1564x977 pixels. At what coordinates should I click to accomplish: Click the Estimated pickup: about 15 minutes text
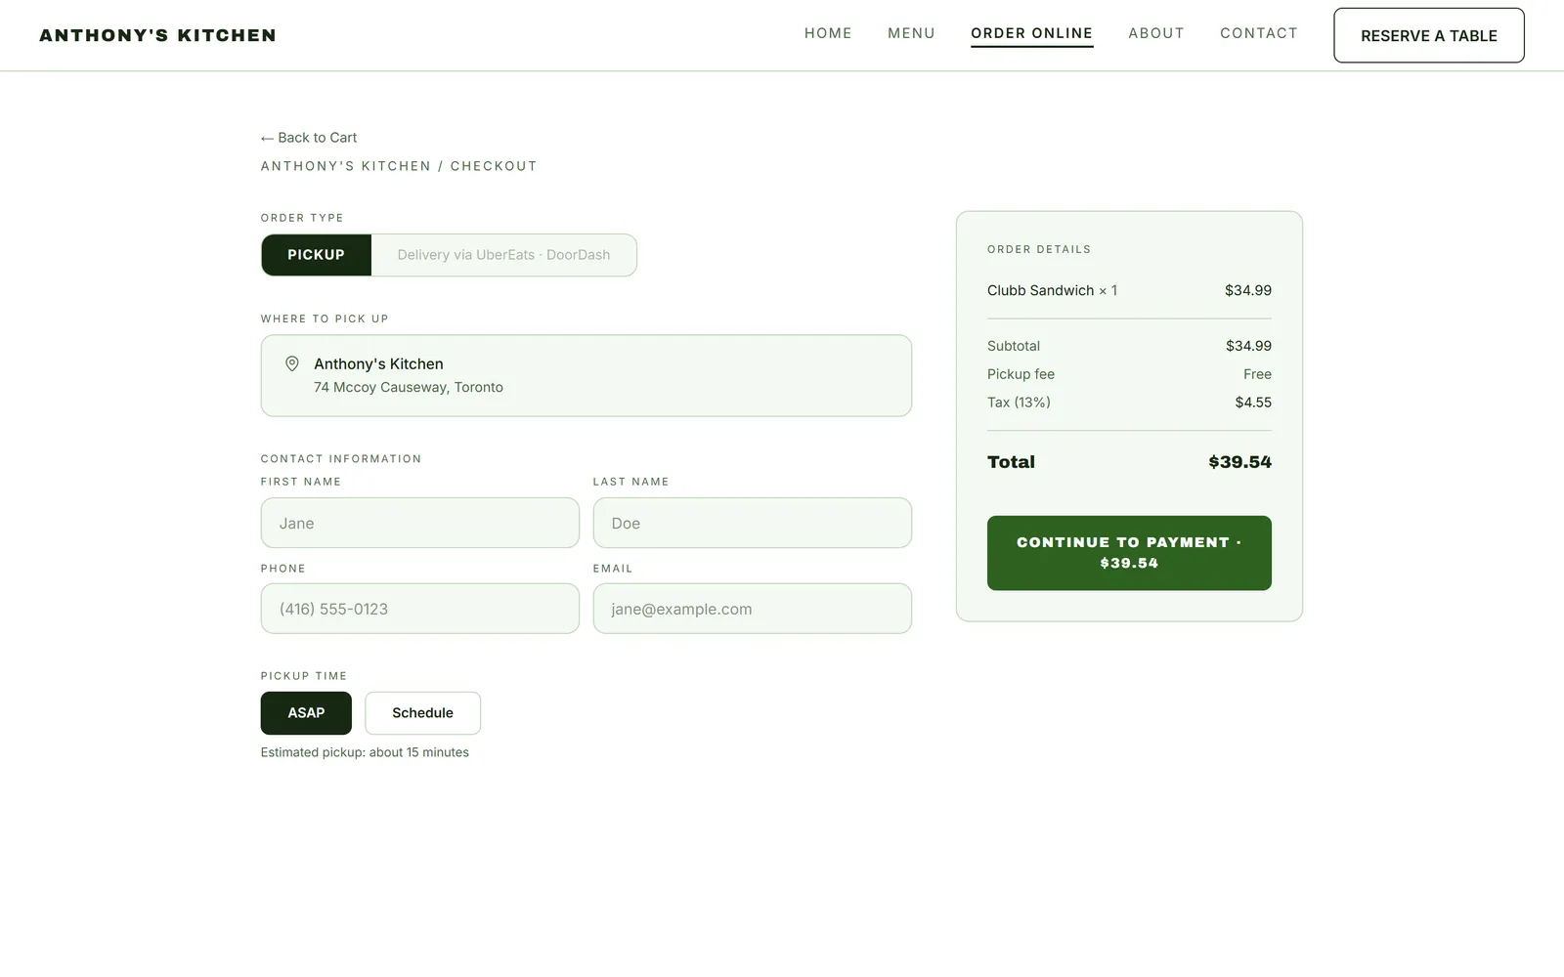[x=365, y=752]
